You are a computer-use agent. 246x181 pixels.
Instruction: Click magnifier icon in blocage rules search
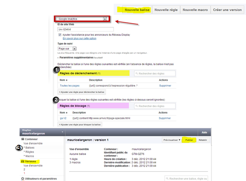137,106
